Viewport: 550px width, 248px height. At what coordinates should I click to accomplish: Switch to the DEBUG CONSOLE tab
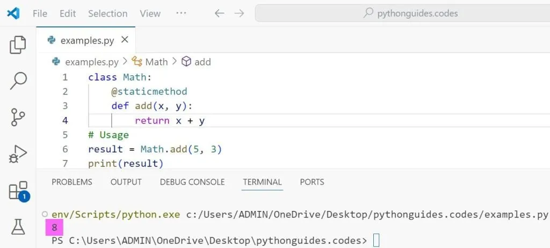coord(192,182)
